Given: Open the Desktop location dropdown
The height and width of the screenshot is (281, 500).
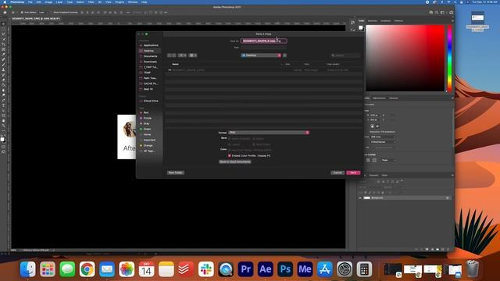Looking at the screenshot, I should [261, 55].
